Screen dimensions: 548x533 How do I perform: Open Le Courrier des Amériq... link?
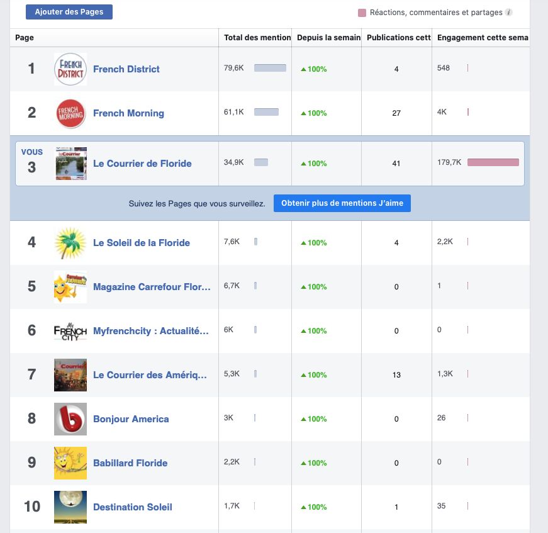click(150, 375)
